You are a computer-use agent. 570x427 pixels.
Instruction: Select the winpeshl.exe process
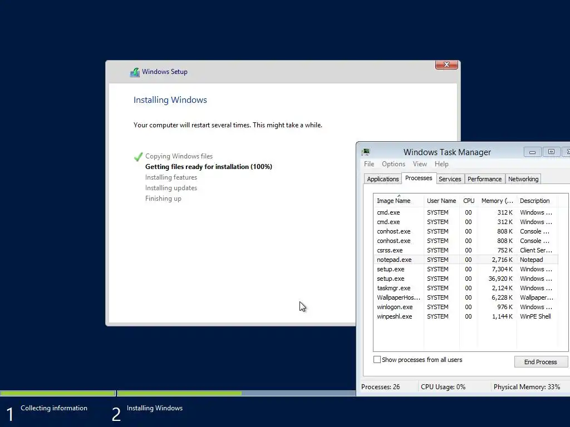coord(465,316)
